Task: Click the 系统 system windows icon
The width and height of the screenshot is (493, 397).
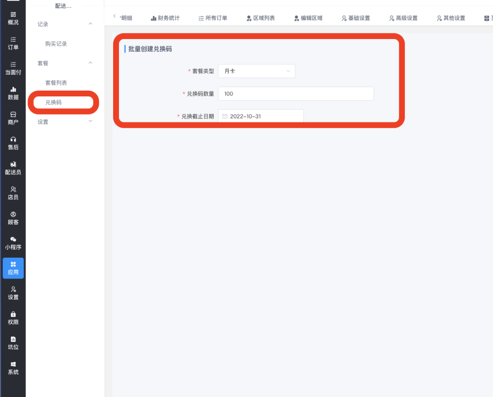Action: click(x=13, y=368)
